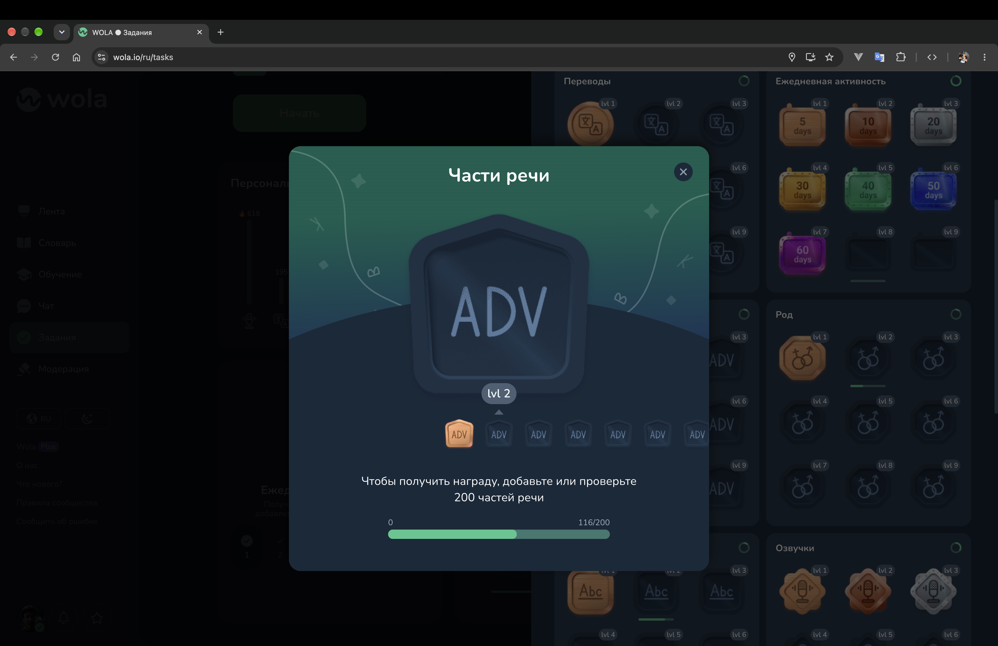Viewport: 998px width, 646px height.
Task: Click the 116/200 progress bar
Action: [499, 534]
